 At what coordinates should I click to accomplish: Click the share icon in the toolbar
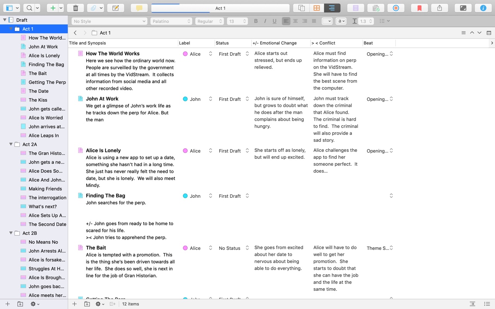(x=439, y=8)
